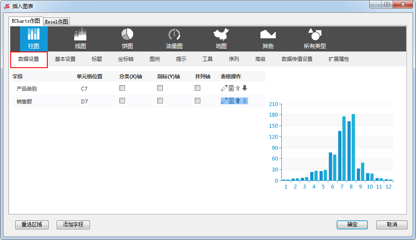Click the 字段 column header

tap(17, 77)
